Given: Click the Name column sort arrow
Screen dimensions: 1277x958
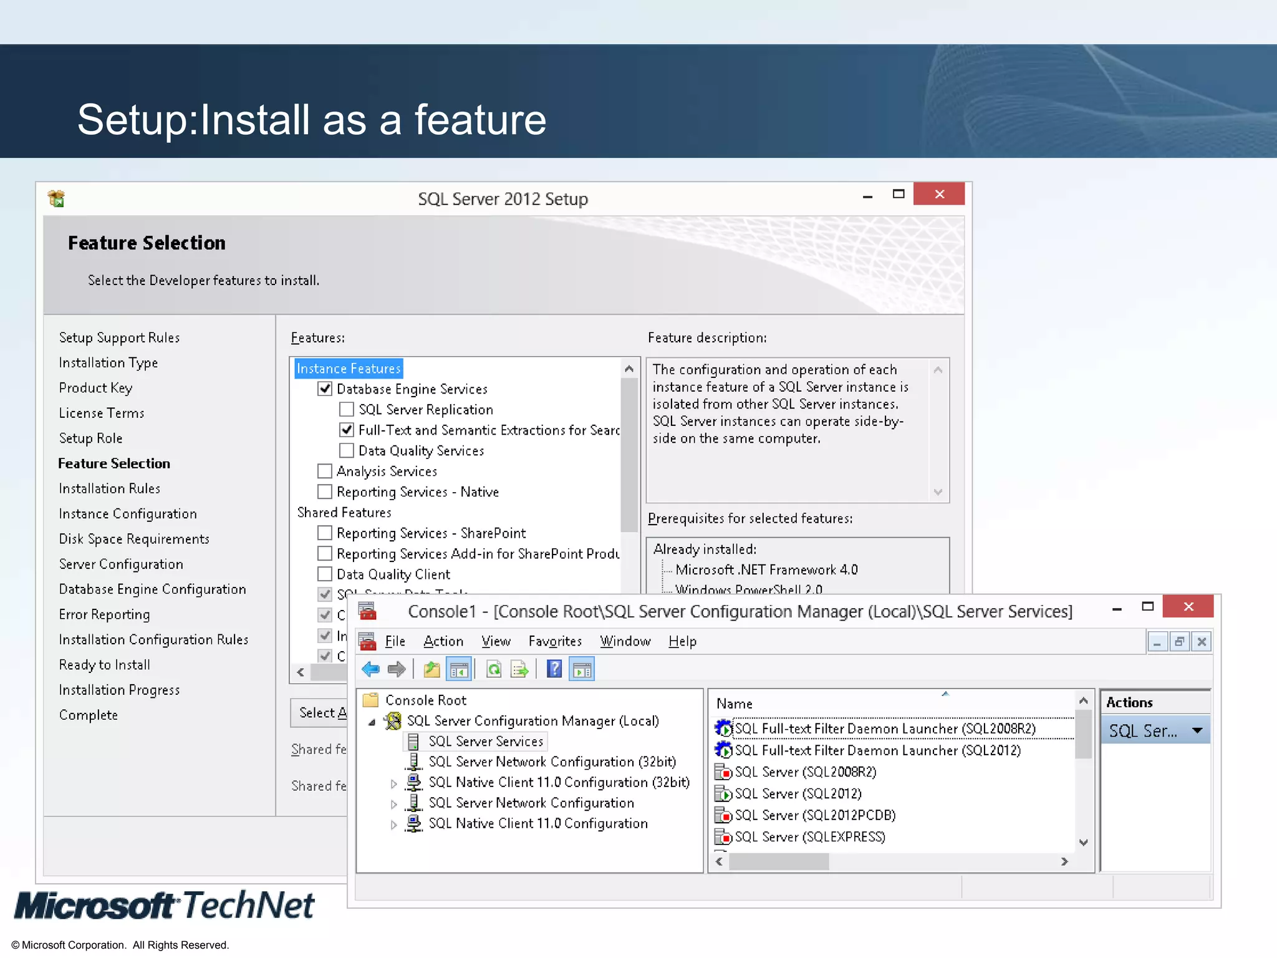Looking at the screenshot, I should (945, 694).
